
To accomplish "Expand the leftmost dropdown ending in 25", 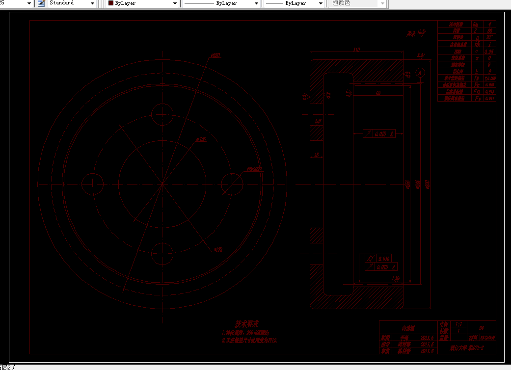I will pos(29,3).
